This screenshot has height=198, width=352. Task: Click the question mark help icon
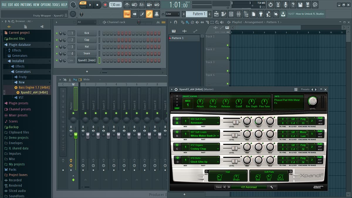(x=293, y=5)
